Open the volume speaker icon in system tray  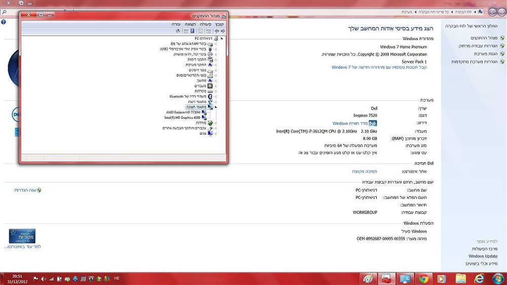point(43,279)
